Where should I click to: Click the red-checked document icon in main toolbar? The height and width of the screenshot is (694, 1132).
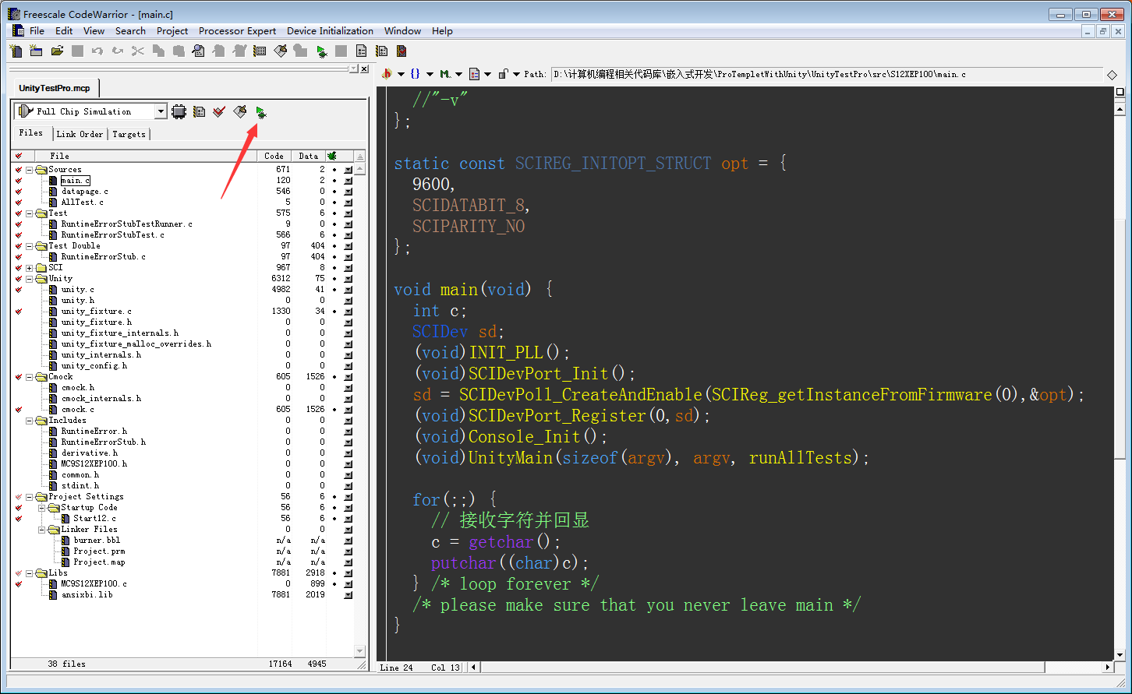(402, 51)
